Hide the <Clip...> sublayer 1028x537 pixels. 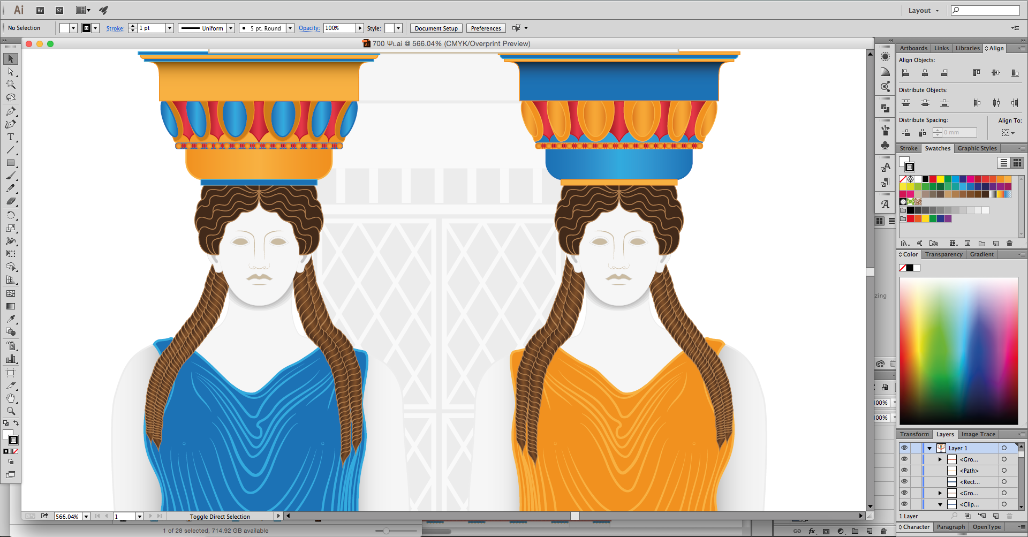(904, 504)
